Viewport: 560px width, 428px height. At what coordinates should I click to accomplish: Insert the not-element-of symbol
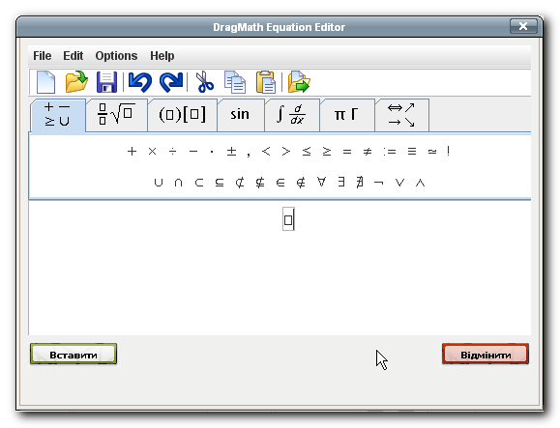[301, 183]
